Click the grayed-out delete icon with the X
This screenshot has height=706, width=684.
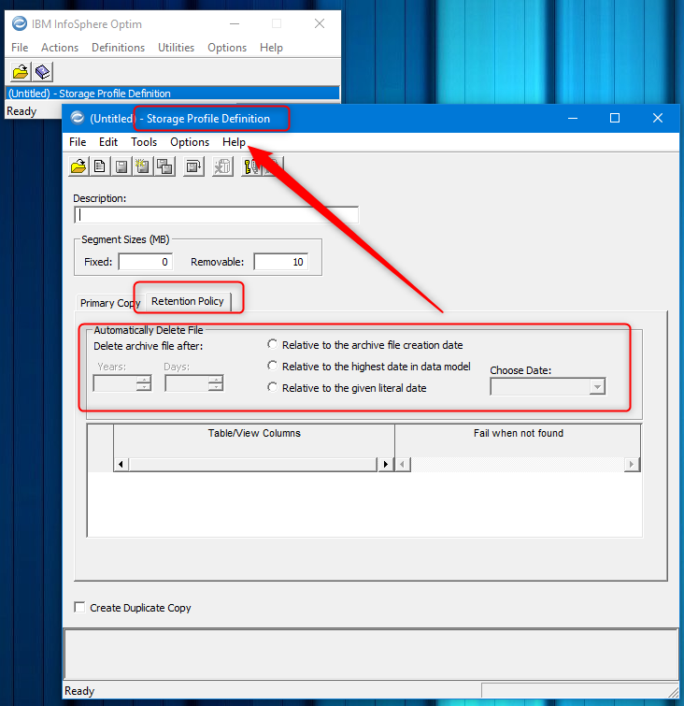(x=222, y=166)
